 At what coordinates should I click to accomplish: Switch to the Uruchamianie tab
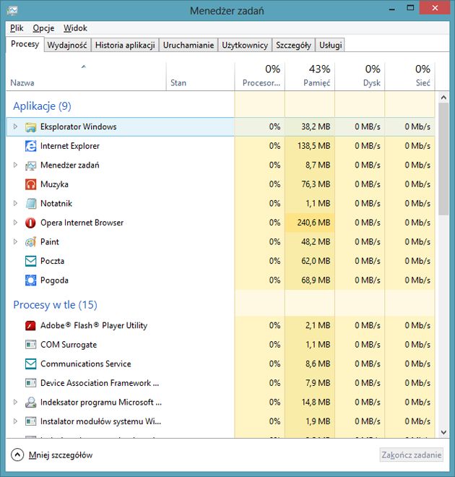188,46
